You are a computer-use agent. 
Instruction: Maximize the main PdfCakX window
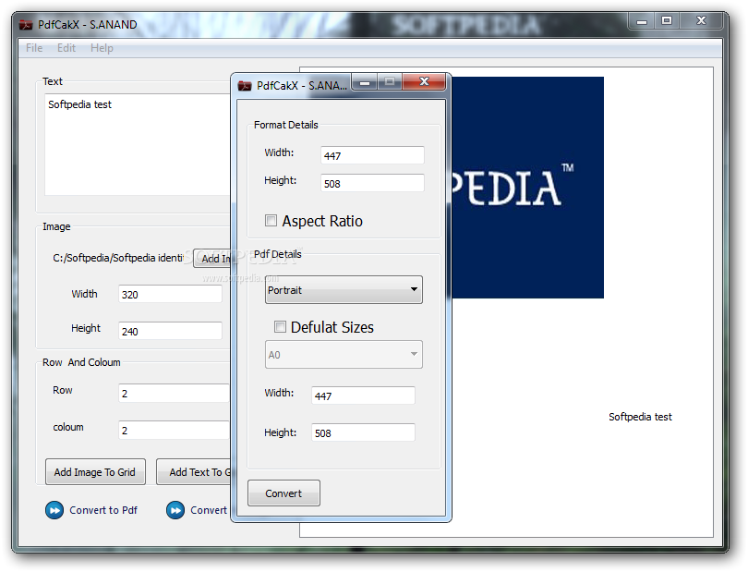(667, 20)
